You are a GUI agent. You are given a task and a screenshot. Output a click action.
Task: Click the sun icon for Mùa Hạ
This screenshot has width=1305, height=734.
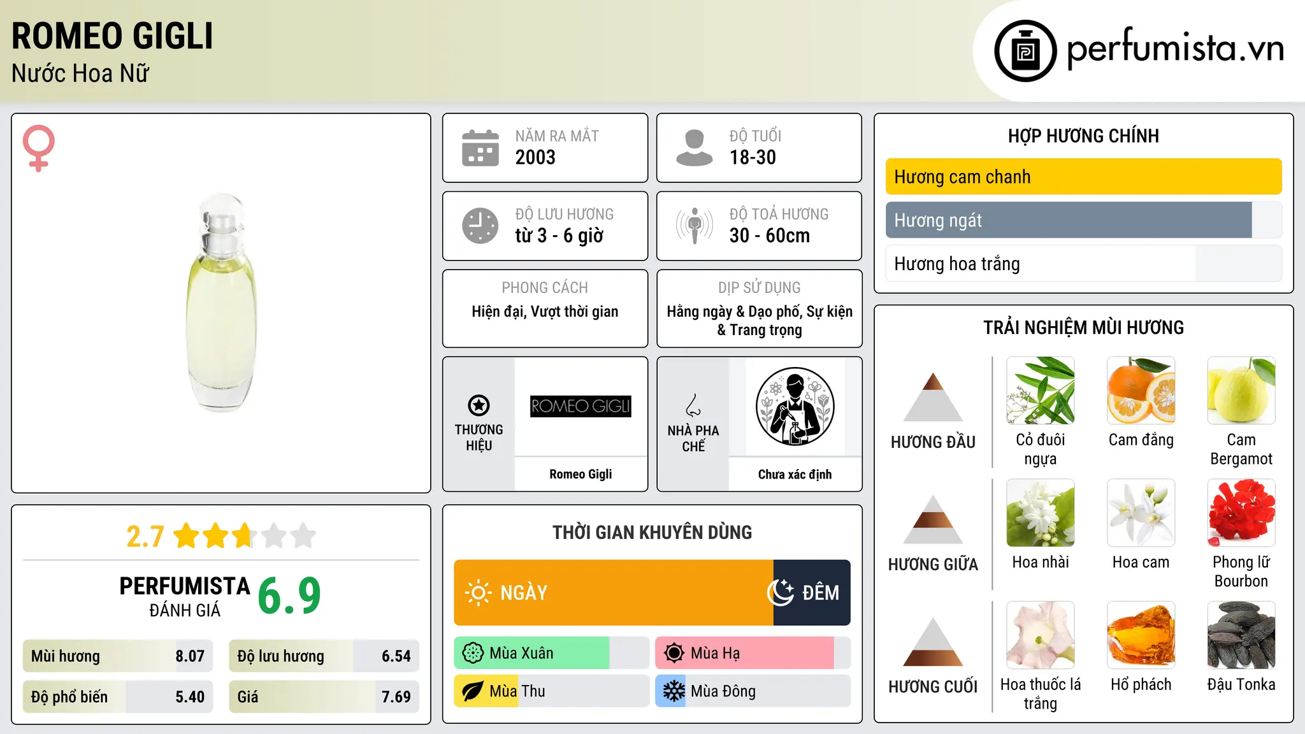[x=674, y=653]
